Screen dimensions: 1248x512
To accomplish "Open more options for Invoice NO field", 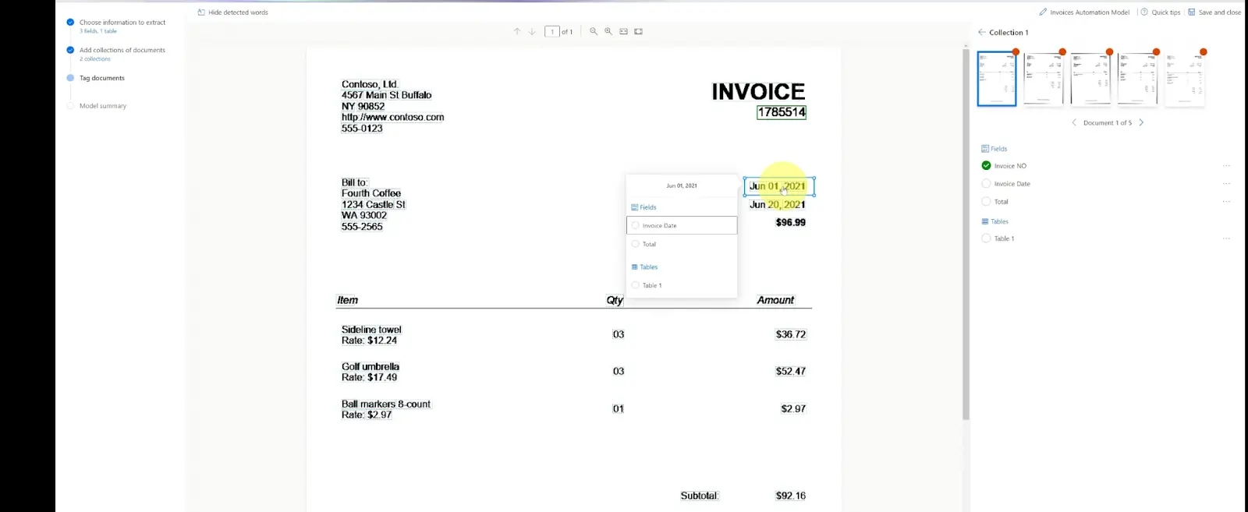I will [1226, 166].
